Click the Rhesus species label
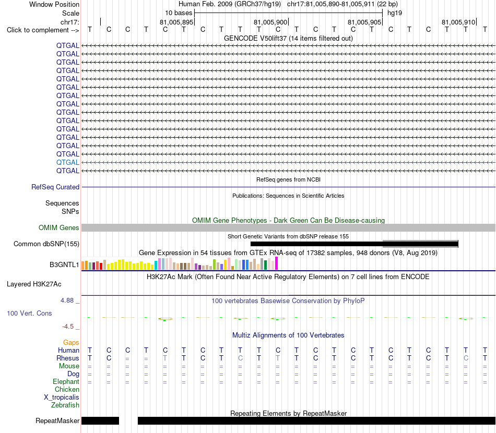The image size is (496, 433). point(68,358)
